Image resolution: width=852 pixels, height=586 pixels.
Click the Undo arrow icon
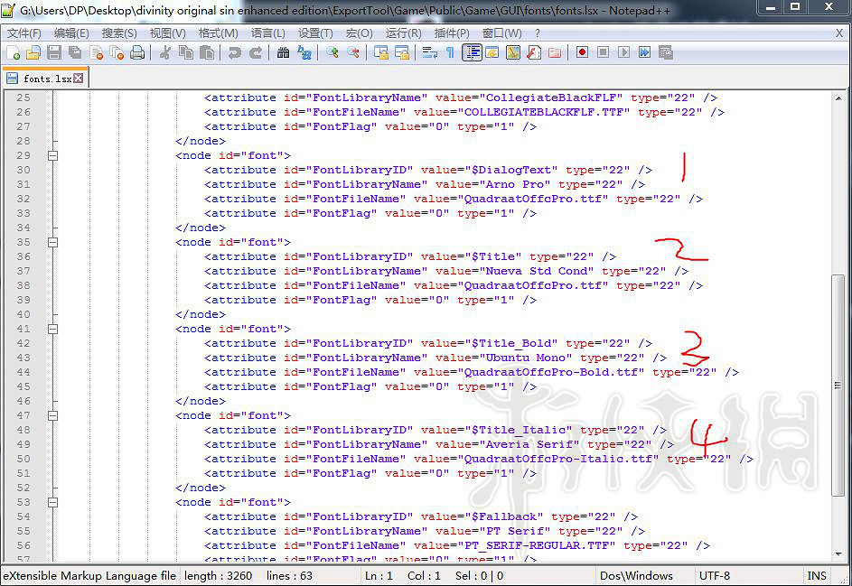point(235,53)
